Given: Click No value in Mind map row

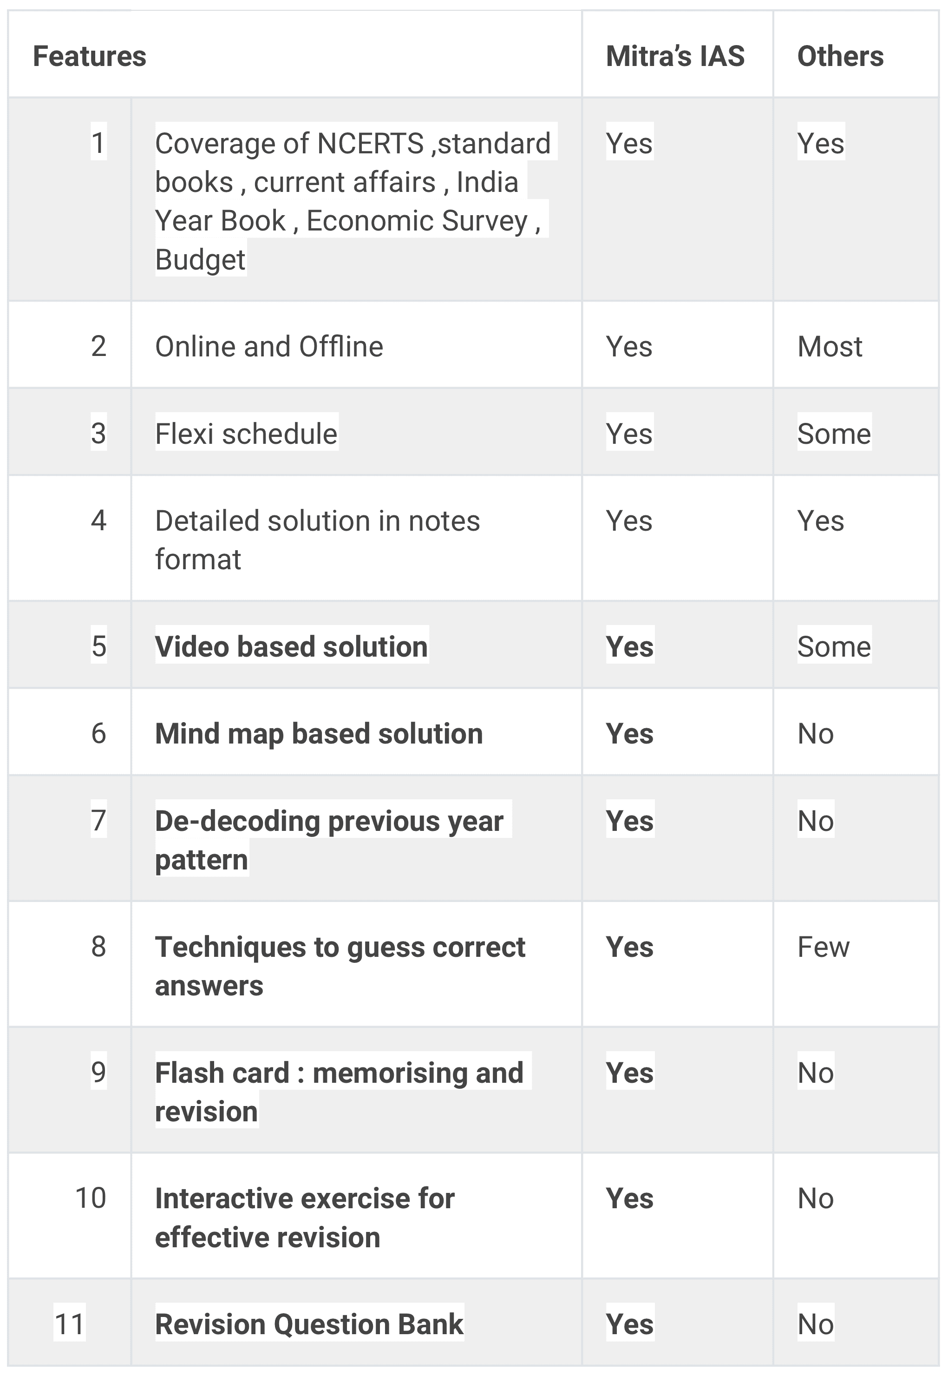Looking at the screenshot, I should [815, 733].
